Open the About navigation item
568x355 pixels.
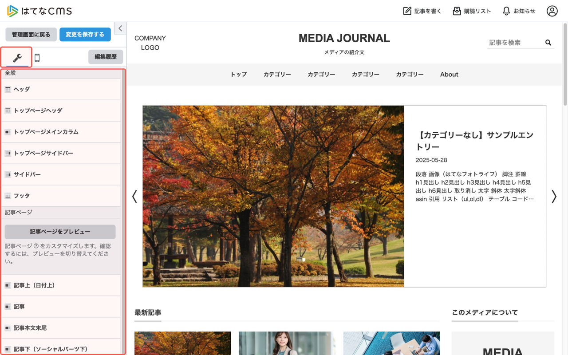(449, 74)
